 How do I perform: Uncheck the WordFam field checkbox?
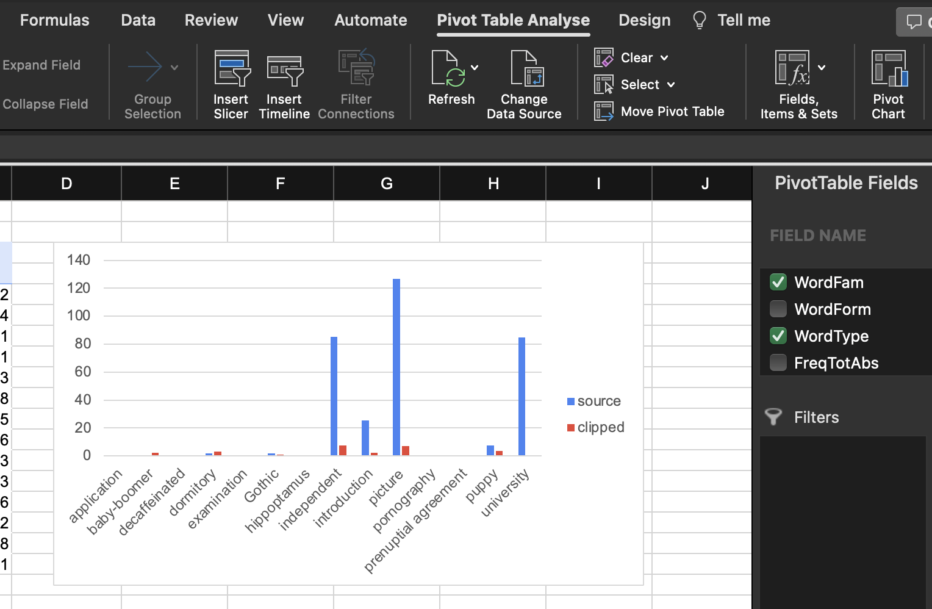tap(778, 283)
